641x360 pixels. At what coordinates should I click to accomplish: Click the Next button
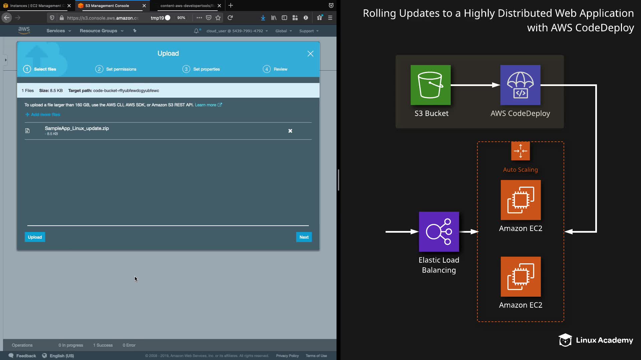coord(303,237)
